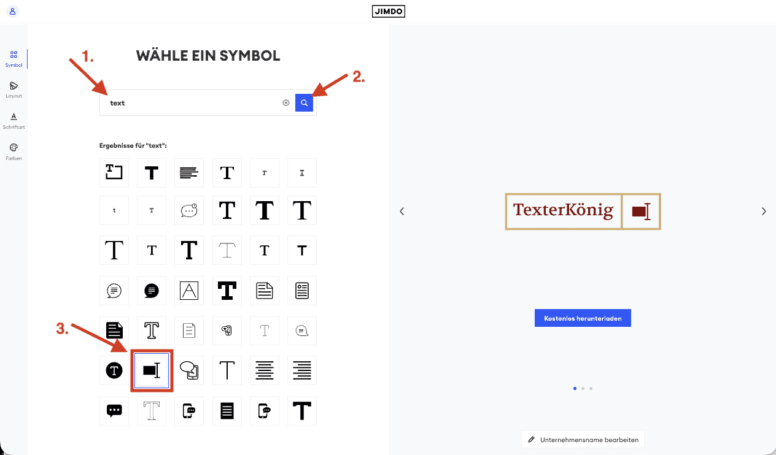Select the black filled bubble with text lines
The width and height of the screenshot is (776, 455).
(x=152, y=291)
